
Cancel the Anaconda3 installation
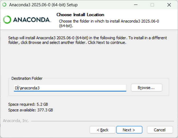(160, 130)
